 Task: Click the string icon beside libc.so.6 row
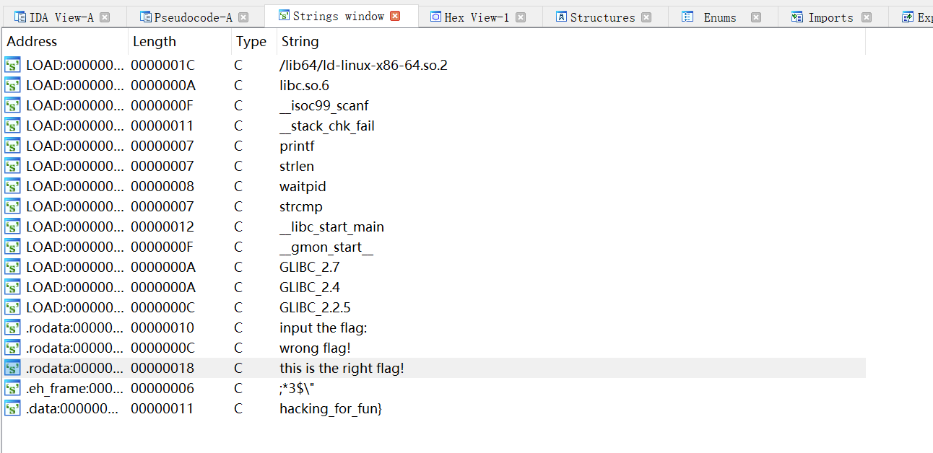(x=12, y=86)
